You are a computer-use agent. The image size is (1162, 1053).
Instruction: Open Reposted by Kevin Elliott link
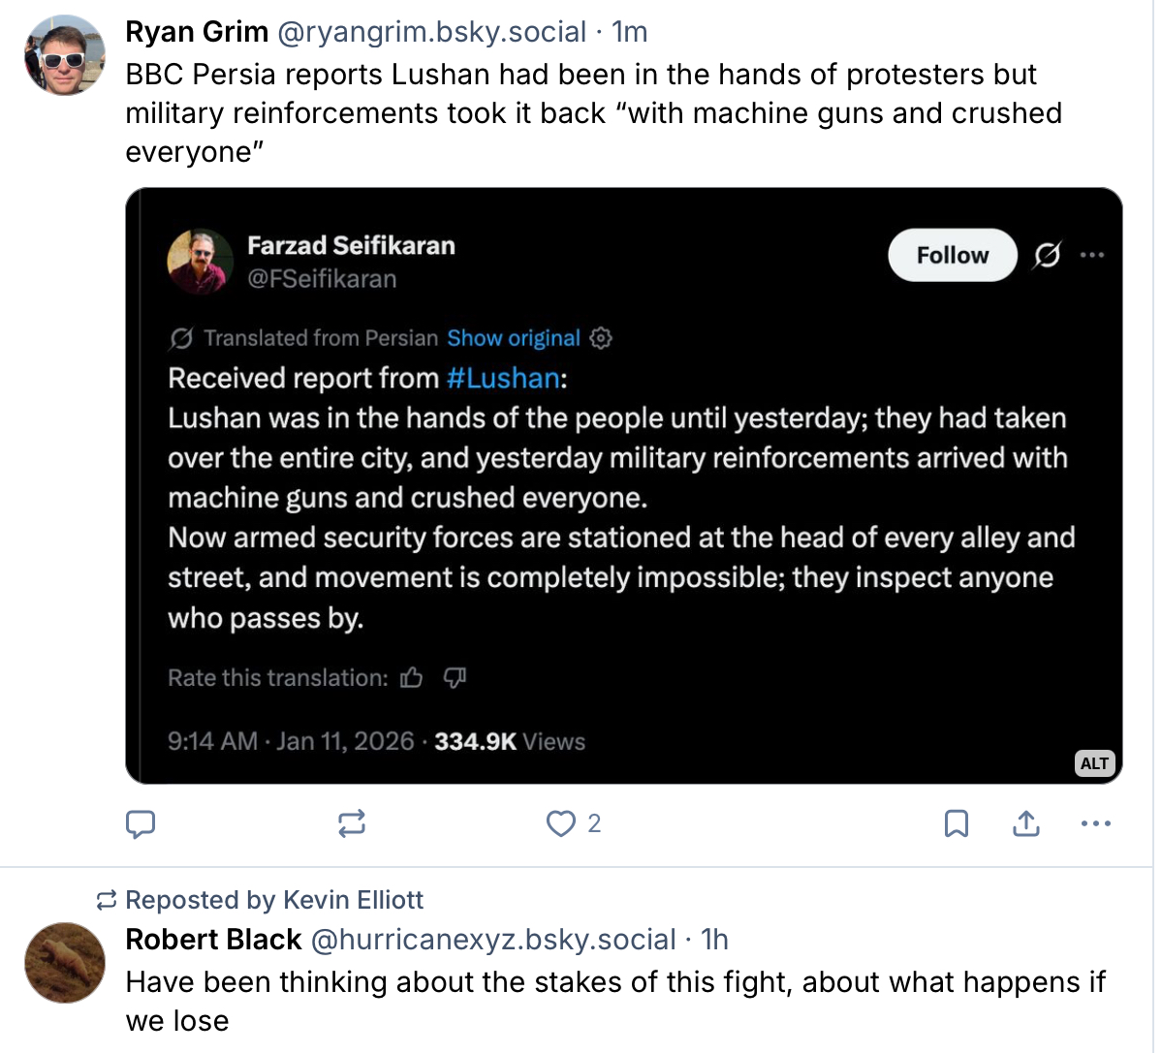[x=274, y=900]
